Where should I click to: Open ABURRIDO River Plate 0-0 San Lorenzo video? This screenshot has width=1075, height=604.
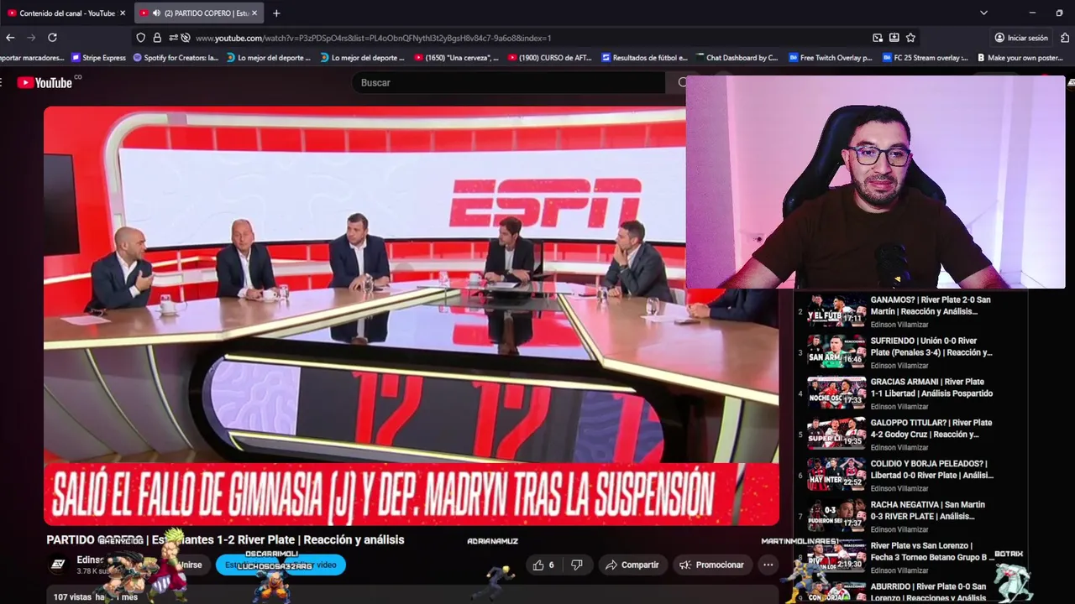tap(928, 592)
